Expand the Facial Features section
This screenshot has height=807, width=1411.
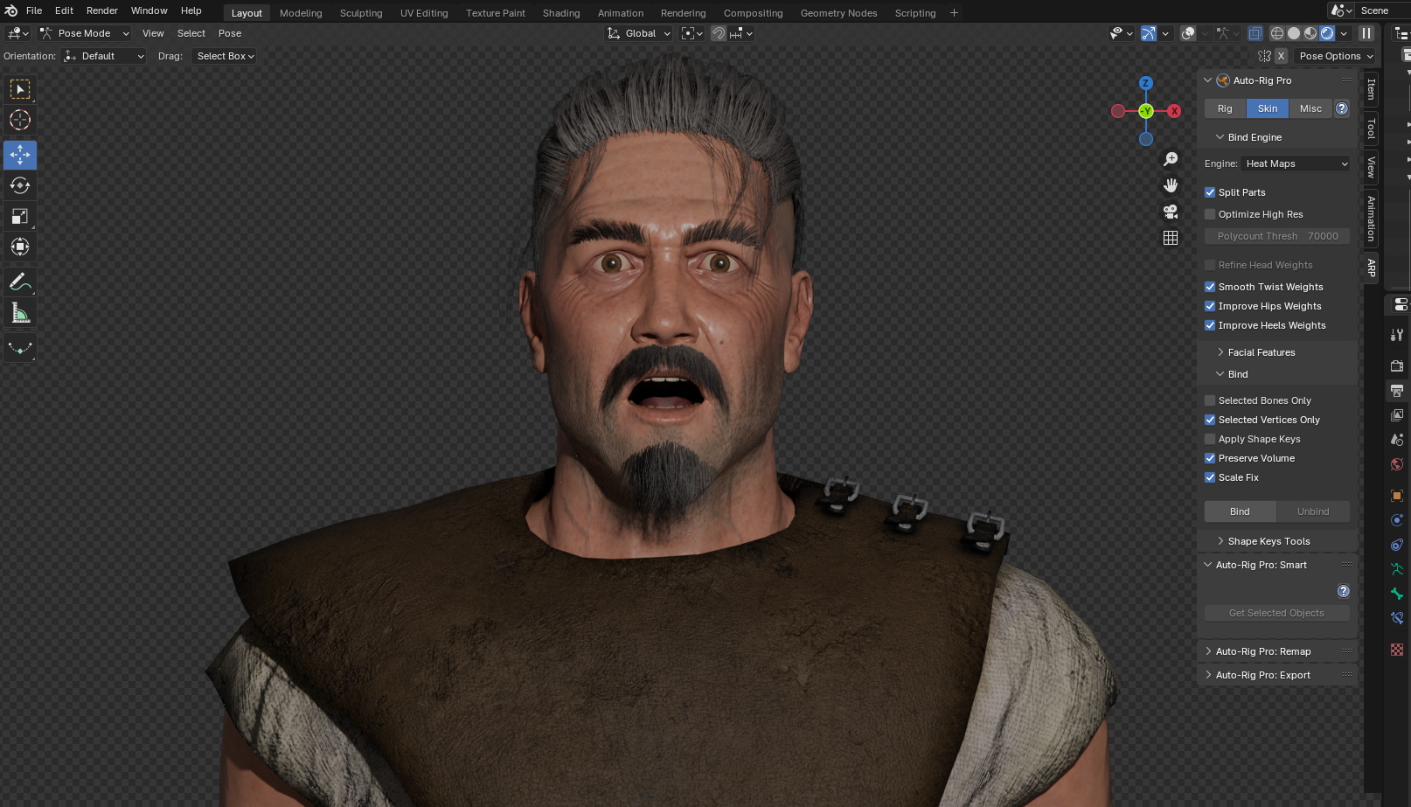point(1261,352)
